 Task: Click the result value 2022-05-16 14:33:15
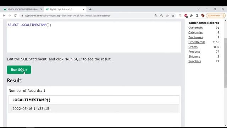[31, 109]
